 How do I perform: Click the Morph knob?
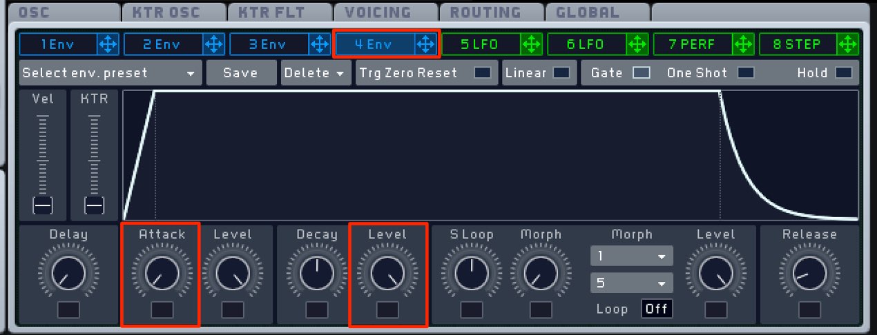pos(541,273)
